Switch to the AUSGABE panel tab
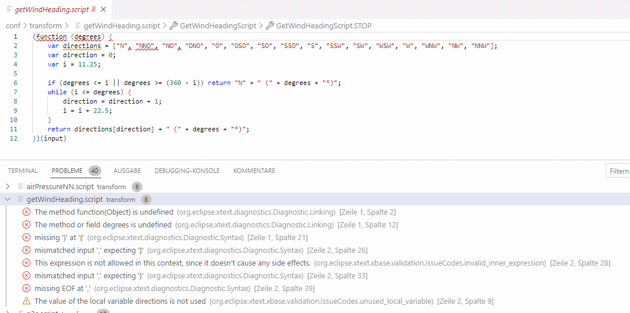Screen dimensions: 630x313 (x=127, y=171)
